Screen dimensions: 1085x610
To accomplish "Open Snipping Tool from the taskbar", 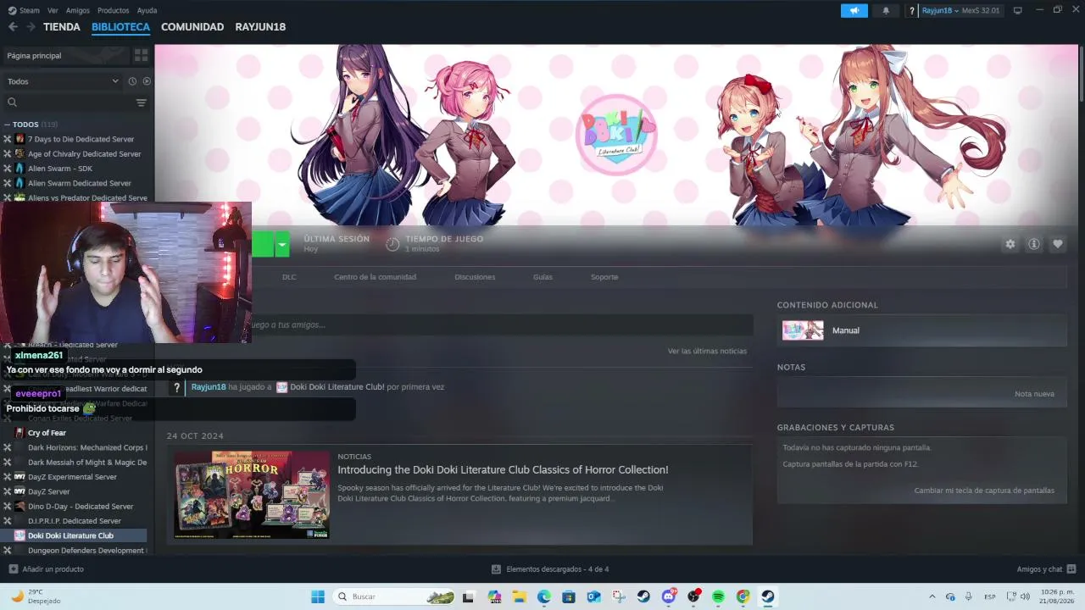I will pyautogui.click(x=619, y=596).
